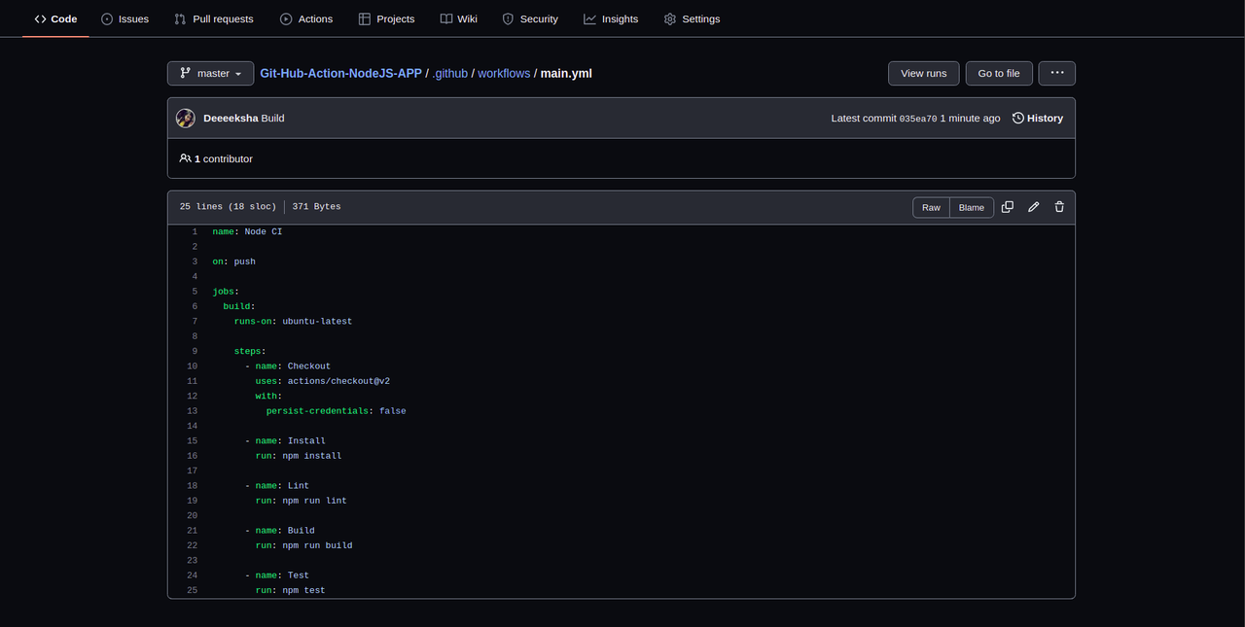The height and width of the screenshot is (627, 1245).
Task: Open the Code tab
Action: (x=55, y=18)
